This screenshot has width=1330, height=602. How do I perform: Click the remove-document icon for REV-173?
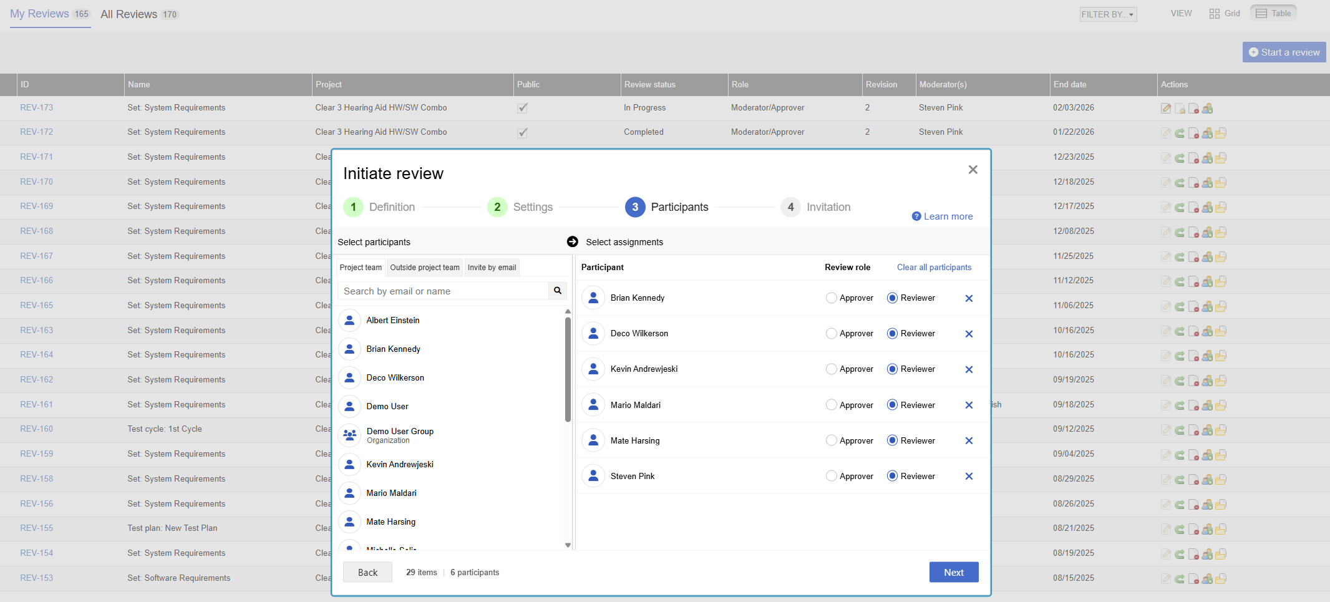coord(1193,109)
